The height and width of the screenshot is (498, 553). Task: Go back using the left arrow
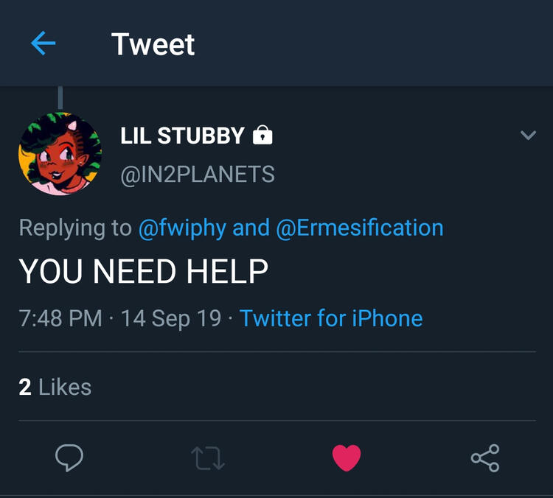click(x=44, y=44)
